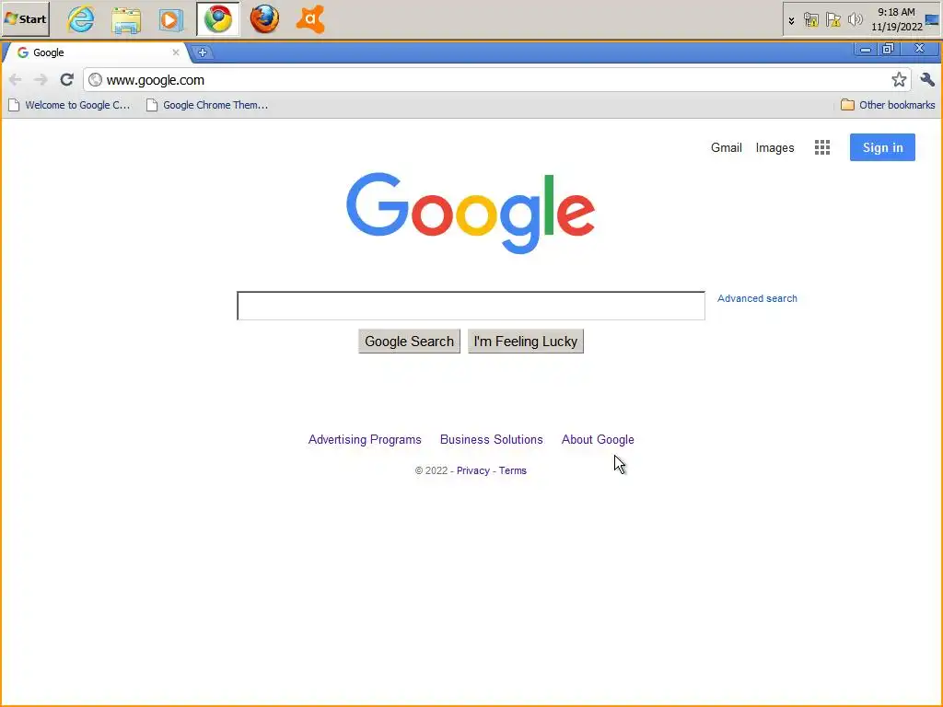
Task: Open the Google apps grid
Action: pos(822,147)
